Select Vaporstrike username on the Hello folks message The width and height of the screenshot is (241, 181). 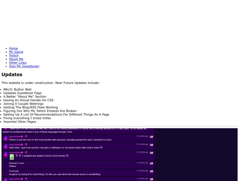click(15, 144)
